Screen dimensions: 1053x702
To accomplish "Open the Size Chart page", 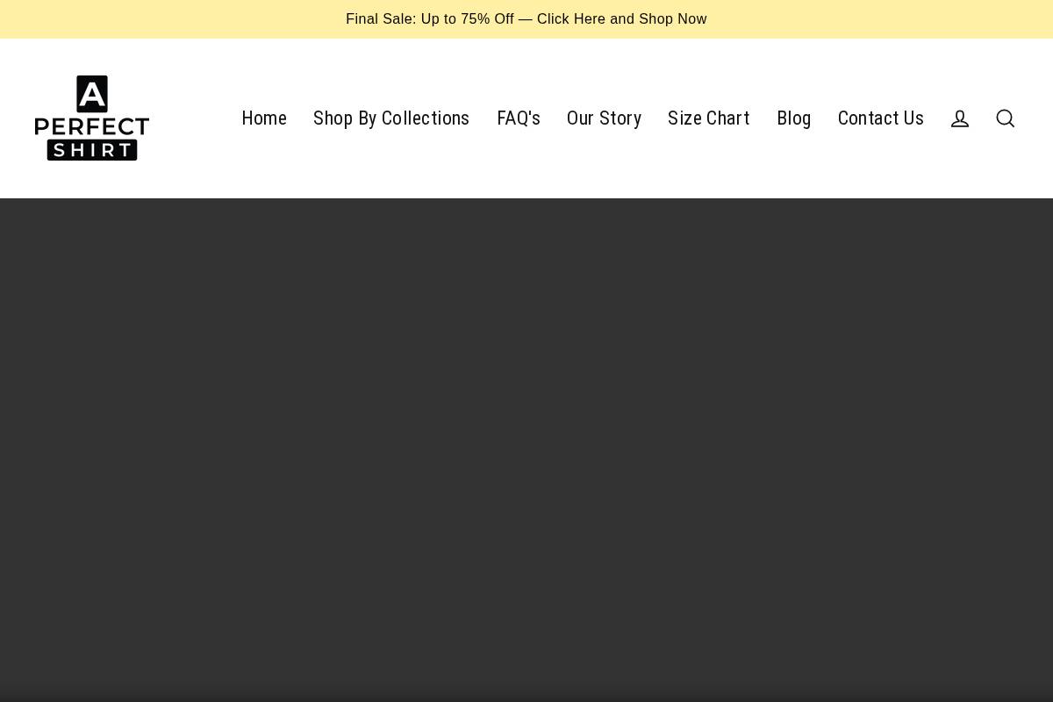I will (708, 118).
